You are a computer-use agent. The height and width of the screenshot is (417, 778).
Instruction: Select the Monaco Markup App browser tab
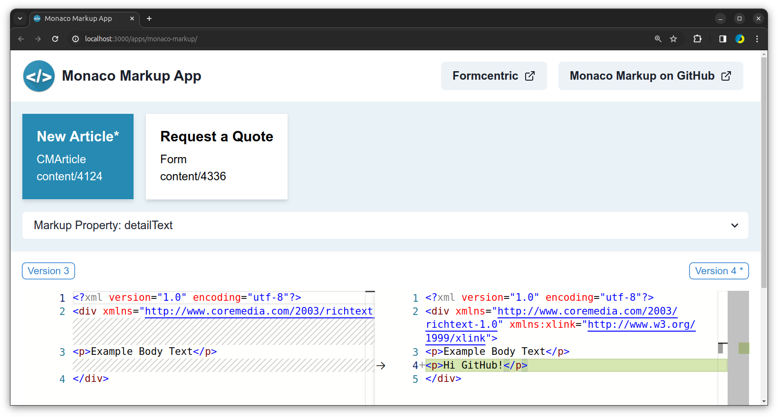(x=85, y=19)
